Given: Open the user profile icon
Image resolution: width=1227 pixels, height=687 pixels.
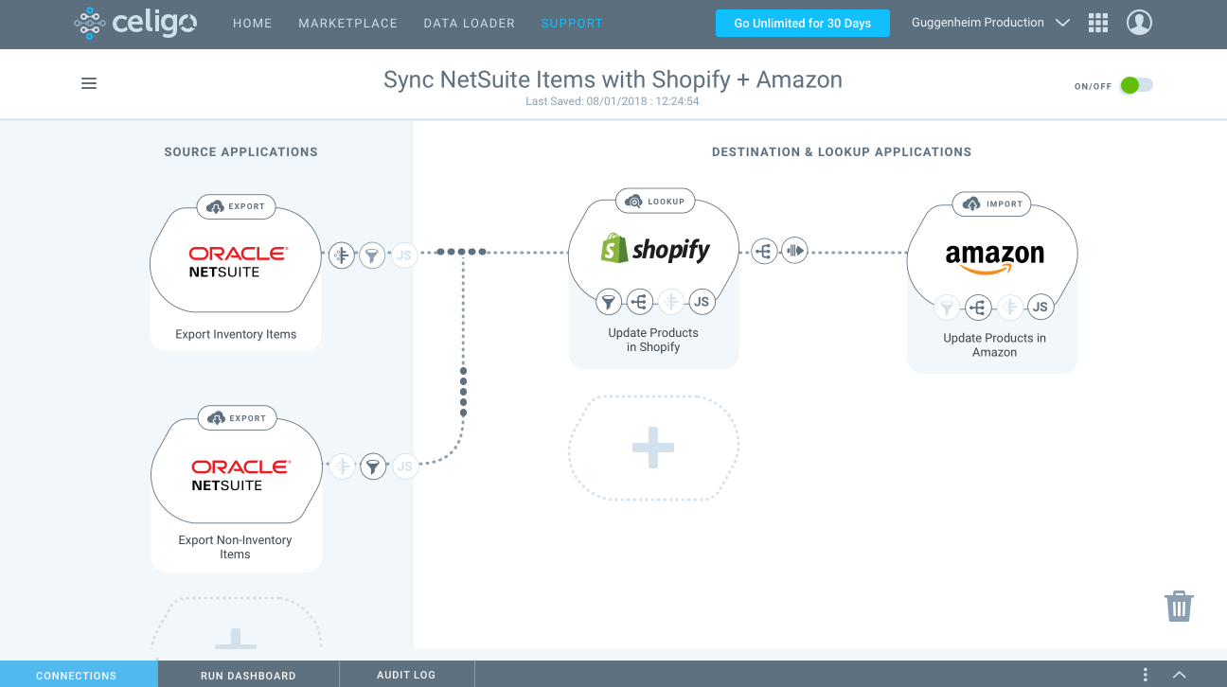Looking at the screenshot, I should 1140,23.
